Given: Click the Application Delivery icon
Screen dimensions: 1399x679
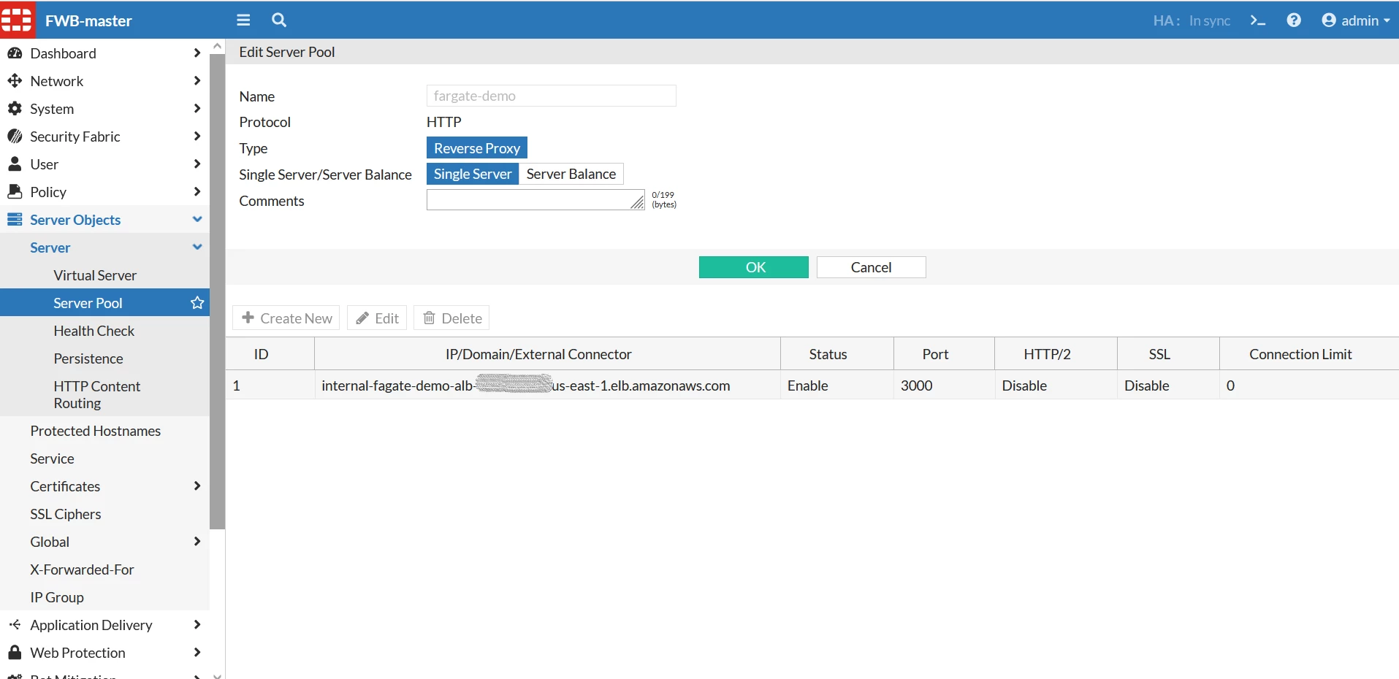Looking at the screenshot, I should click(x=15, y=625).
